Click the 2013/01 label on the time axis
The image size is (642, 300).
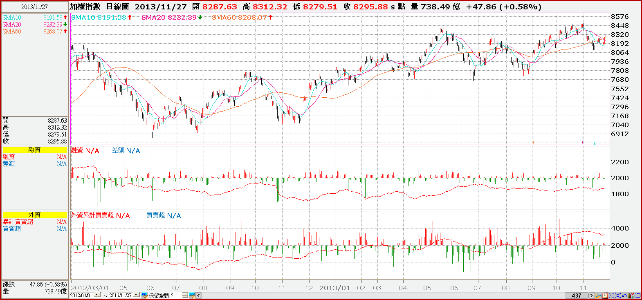(335, 288)
